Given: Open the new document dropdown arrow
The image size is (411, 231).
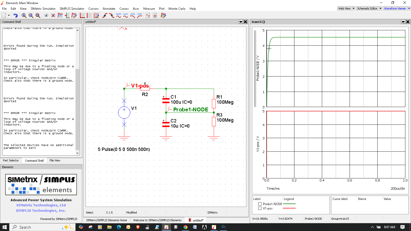Looking at the screenshot, I should (9, 15).
